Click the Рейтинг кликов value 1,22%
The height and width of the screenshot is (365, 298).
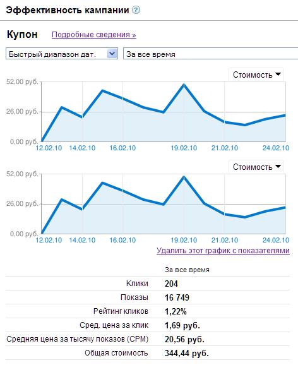(176, 311)
